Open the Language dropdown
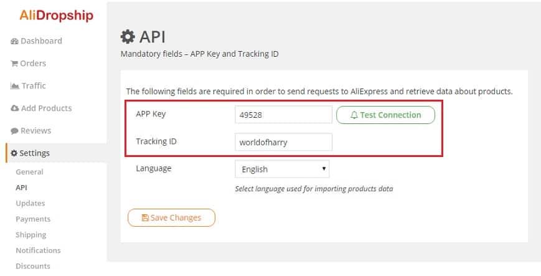This screenshot has width=541, height=276. point(282,169)
